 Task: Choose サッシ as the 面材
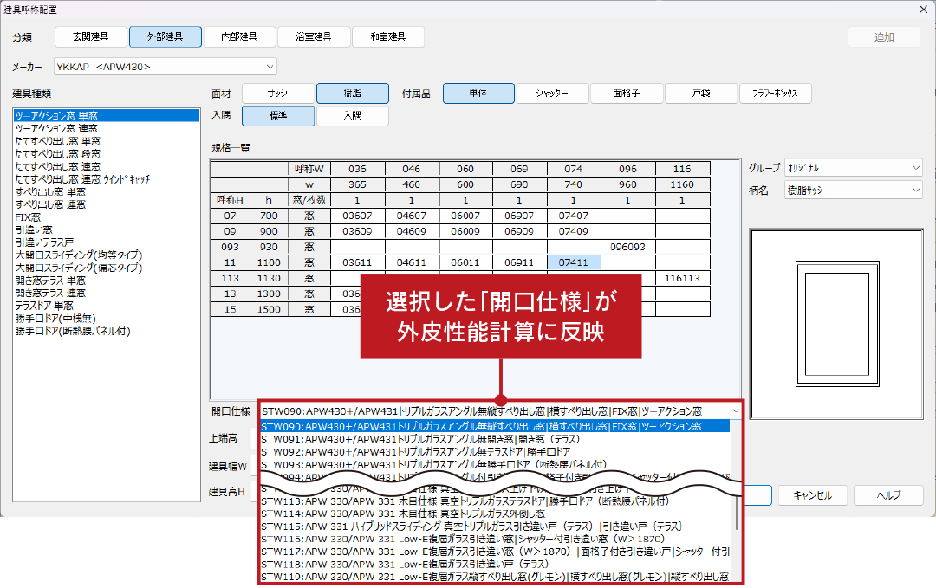pyautogui.click(x=278, y=93)
